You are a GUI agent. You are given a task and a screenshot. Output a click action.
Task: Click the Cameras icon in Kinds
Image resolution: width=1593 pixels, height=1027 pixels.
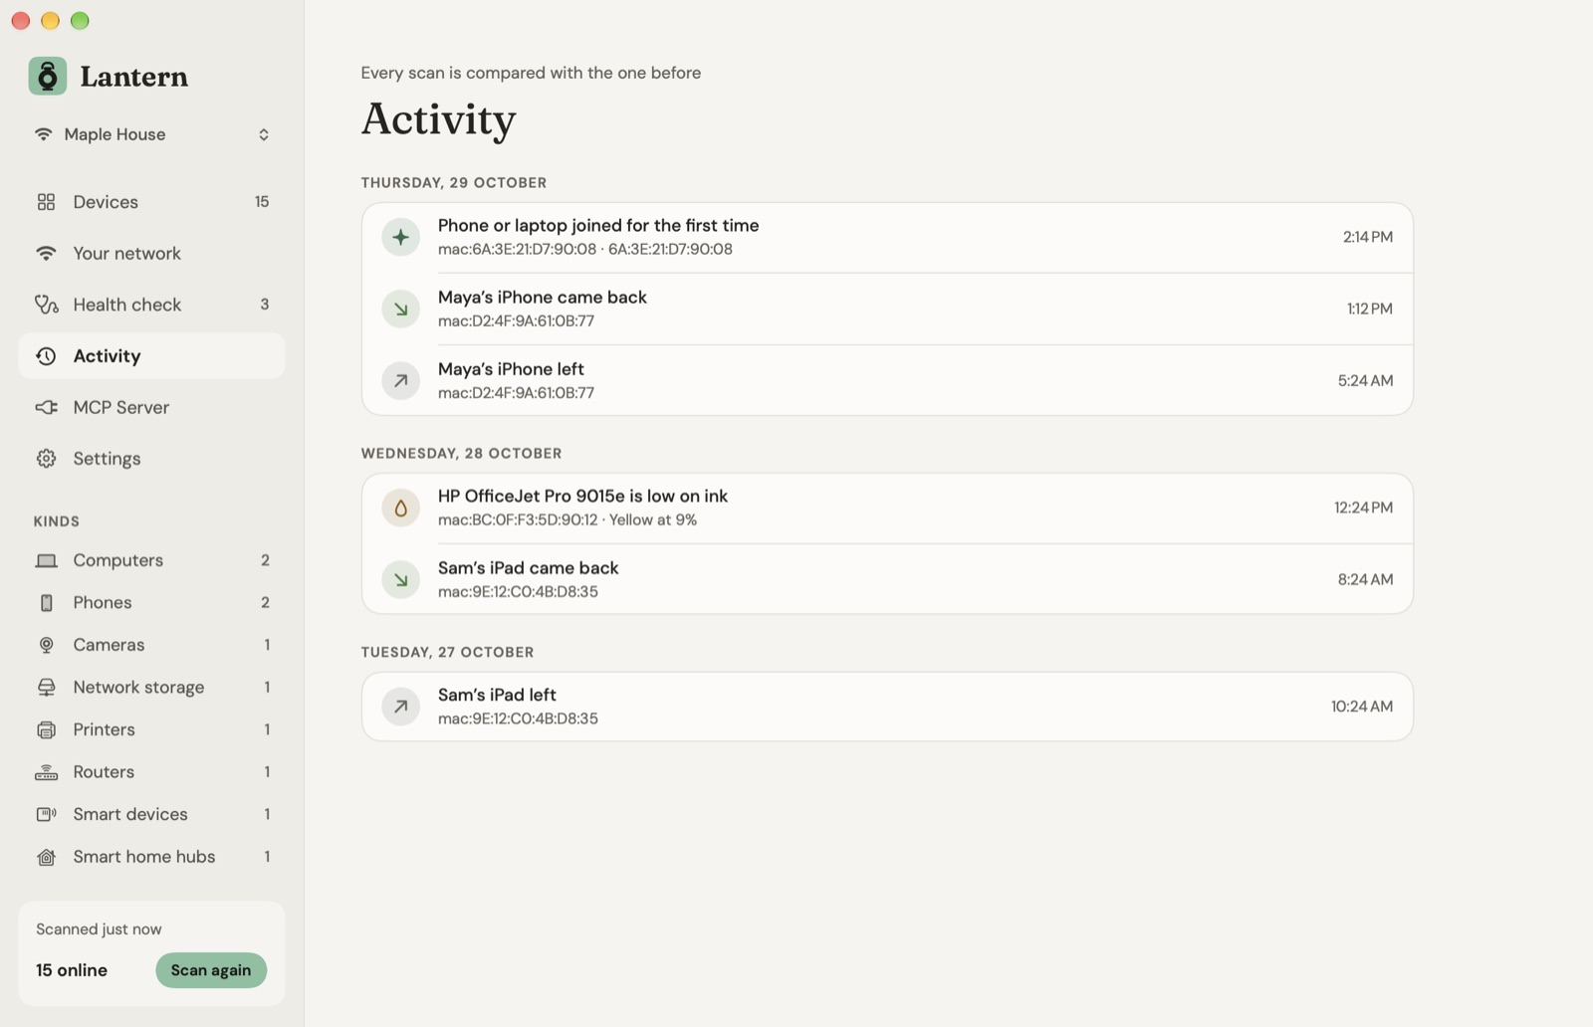pyautogui.click(x=46, y=645)
